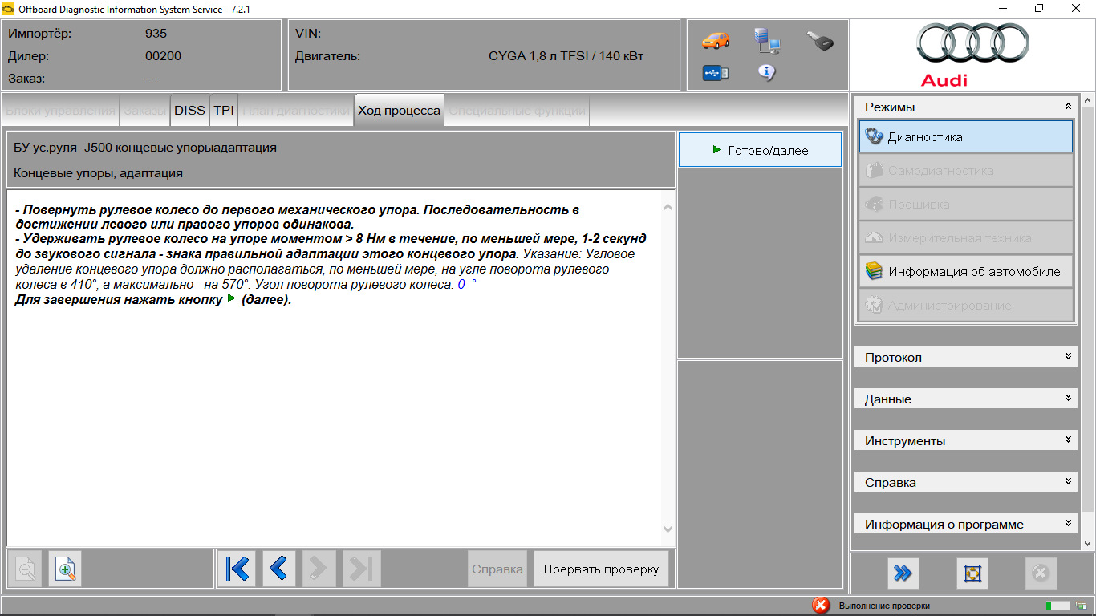Click the VIN: label
1096x616 pixels.
(x=308, y=34)
